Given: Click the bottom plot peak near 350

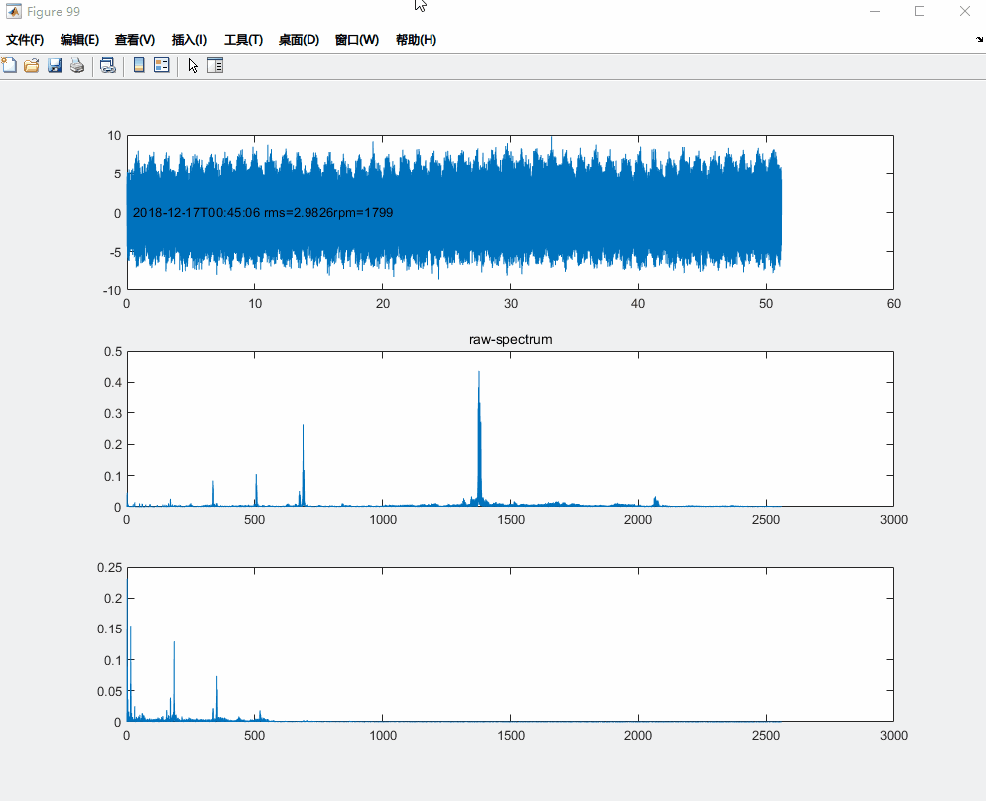Looking at the screenshot, I should coord(216,697).
